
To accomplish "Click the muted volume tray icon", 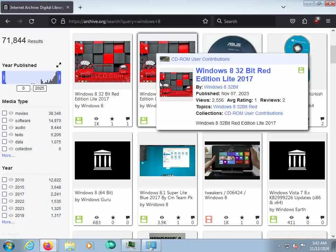I will [295, 246].
